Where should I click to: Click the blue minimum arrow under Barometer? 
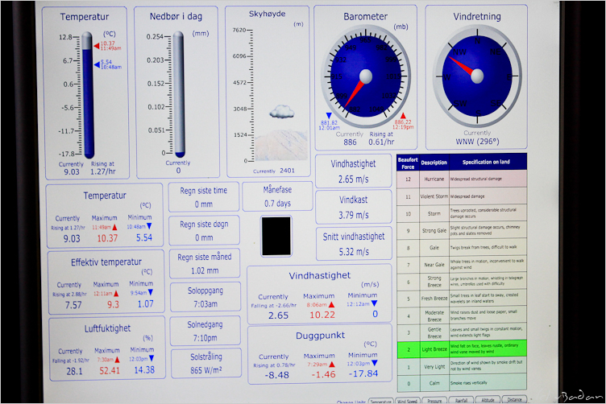[328, 115]
